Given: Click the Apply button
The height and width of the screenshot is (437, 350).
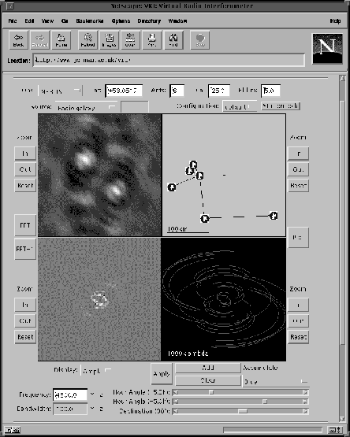Looking at the screenshot, I should 162,374.
